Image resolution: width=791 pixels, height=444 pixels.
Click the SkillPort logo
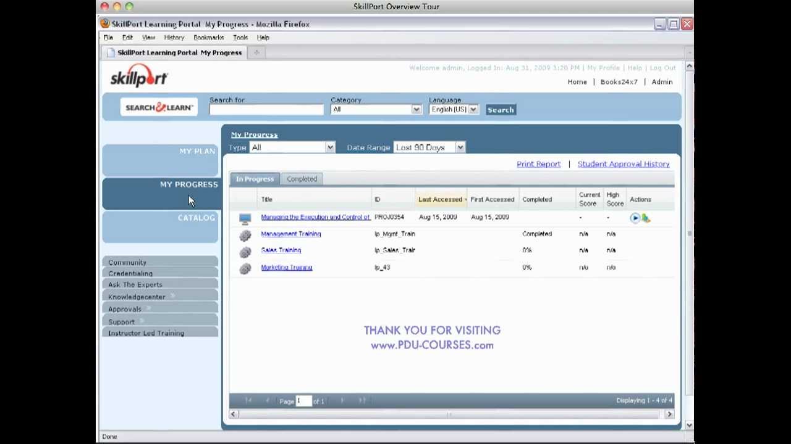point(139,76)
